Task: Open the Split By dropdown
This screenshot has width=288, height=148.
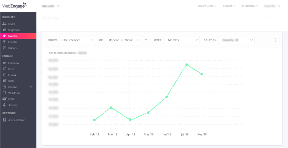Action: 237,40
